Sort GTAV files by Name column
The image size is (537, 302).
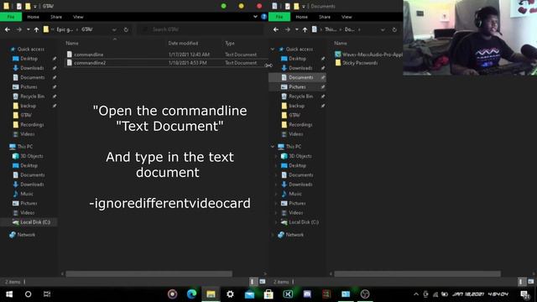coord(72,43)
